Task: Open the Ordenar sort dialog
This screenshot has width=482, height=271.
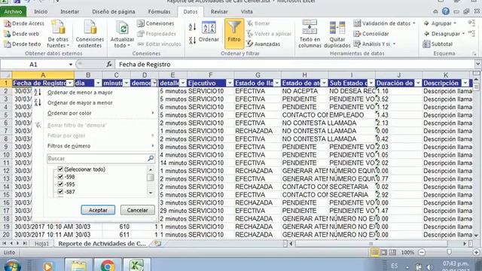Action: point(209,32)
